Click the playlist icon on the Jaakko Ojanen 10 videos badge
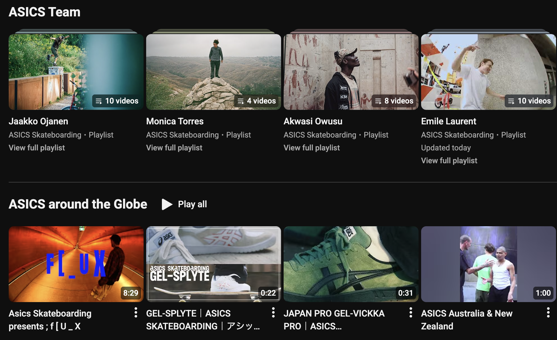This screenshot has width=557, height=340. (99, 101)
